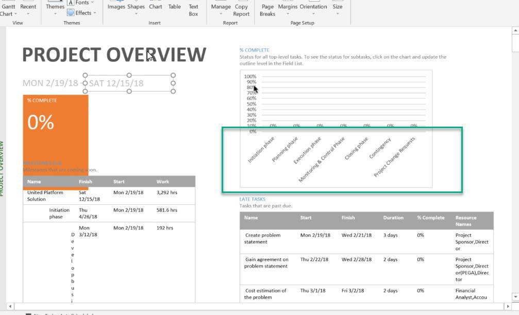This screenshot has height=315, width=519.
Task: Open the Recent reports dropdown
Action: (28, 10)
